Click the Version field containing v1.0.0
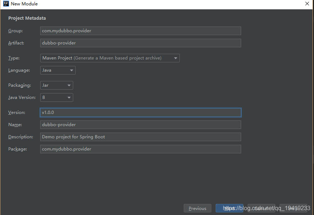This screenshot has height=215, width=314. pos(141,113)
